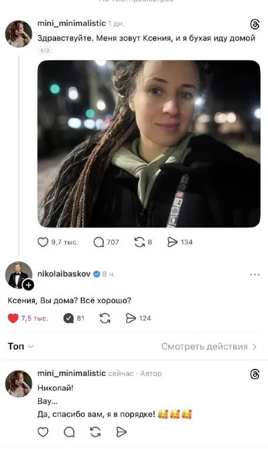The width and height of the screenshot is (268, 449).
Task: Open the night selfie photo of the post
Action: 149,144
